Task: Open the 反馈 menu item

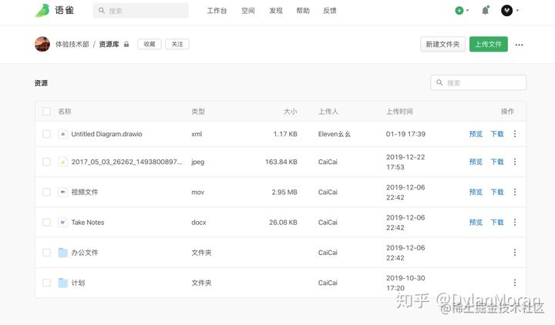Action: pos(330,11)
